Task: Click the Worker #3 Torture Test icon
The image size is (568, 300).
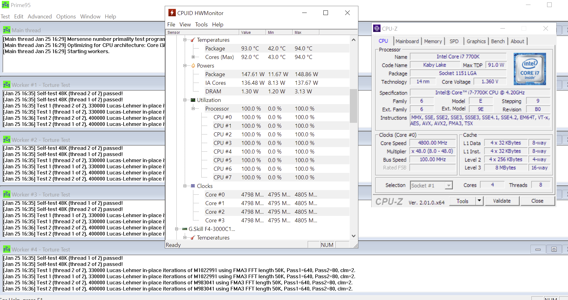Action: tap(6, 194)
